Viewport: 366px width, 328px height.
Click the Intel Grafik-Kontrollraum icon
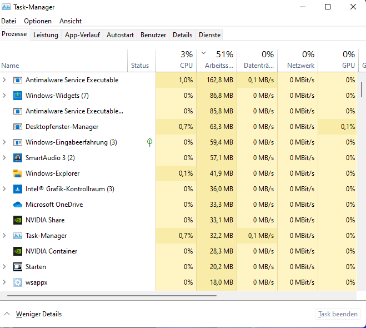18,189
